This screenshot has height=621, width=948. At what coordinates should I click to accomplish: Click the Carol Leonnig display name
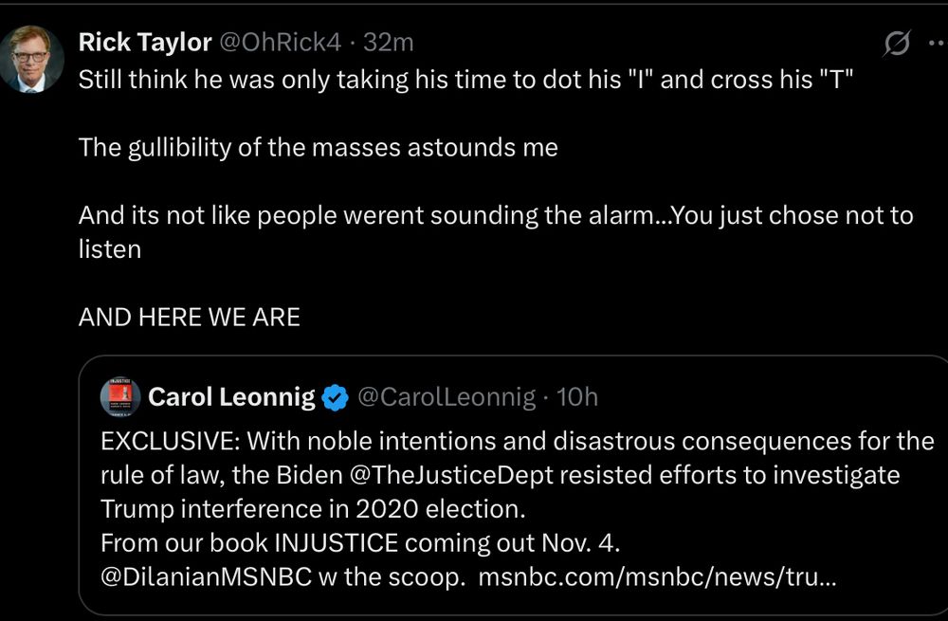pyautogui.click(x=231, y=397)
